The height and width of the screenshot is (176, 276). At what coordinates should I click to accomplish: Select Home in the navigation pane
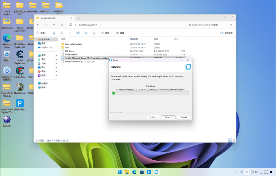pyautogui.click(x=46, y=39)
